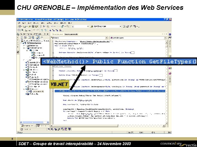Viewport: 197px width, 147px height.
Task: Click the Toggle Bookmark flag icon
Action: pos(50,30)
